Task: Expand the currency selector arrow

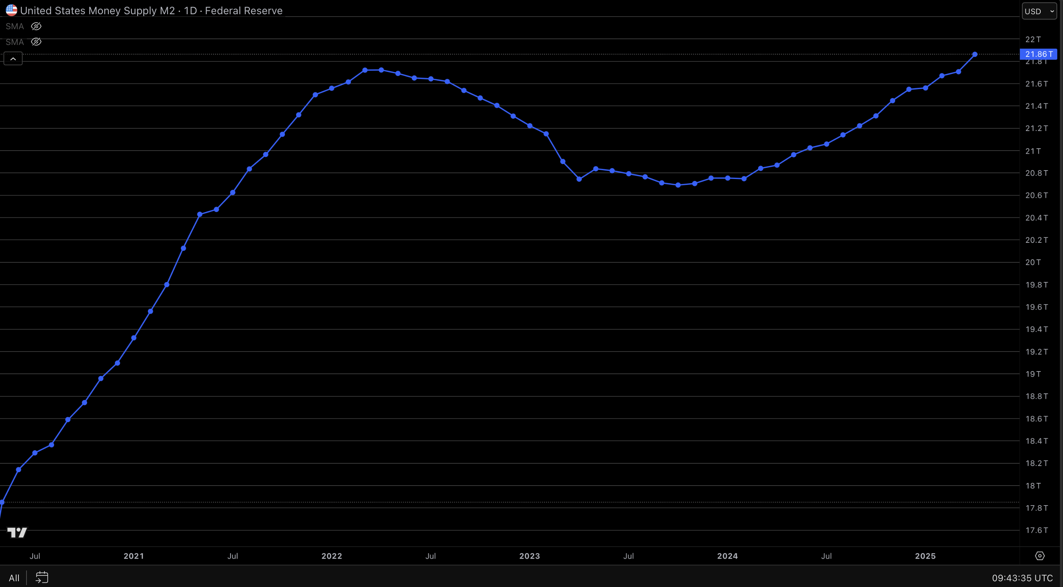Action: point(1051,11)
